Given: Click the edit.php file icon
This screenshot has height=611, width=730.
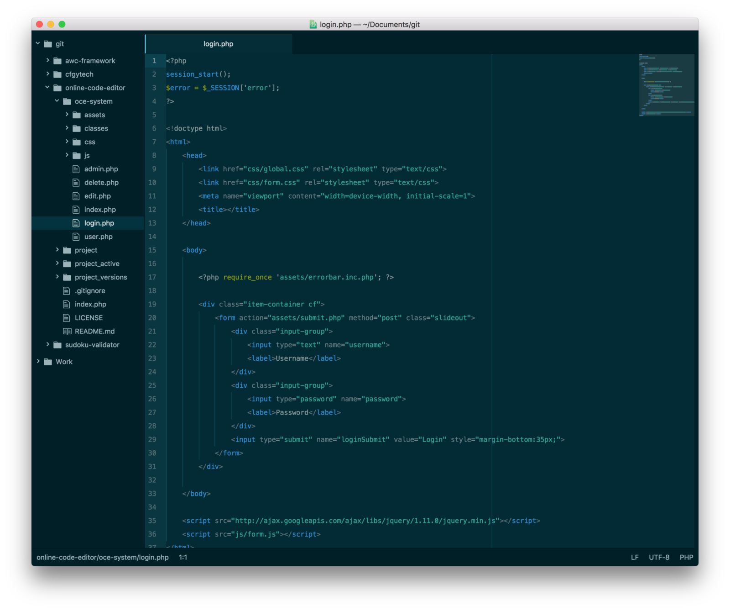Looking at the screenshot, I should pyautogui.click(x=76, y=196).
